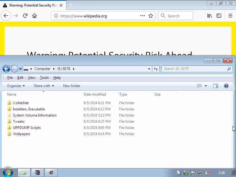Viewport: 236px width, 177px height.
Task: Open Firefox Library icon
Action: [x=209, y=16]
